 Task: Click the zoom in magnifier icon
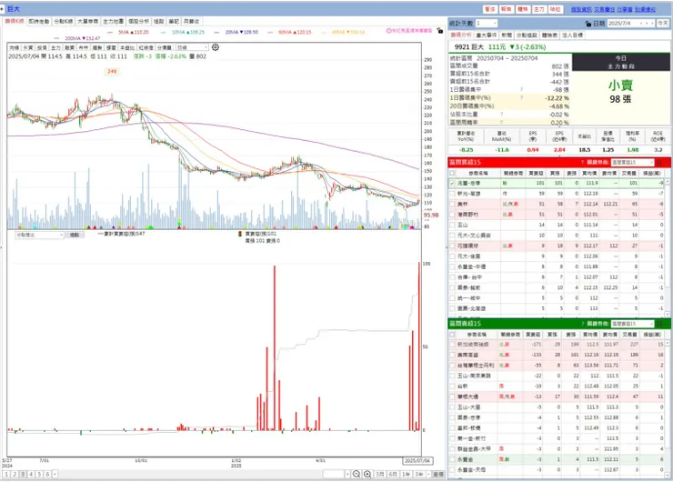tap(367, 474)
